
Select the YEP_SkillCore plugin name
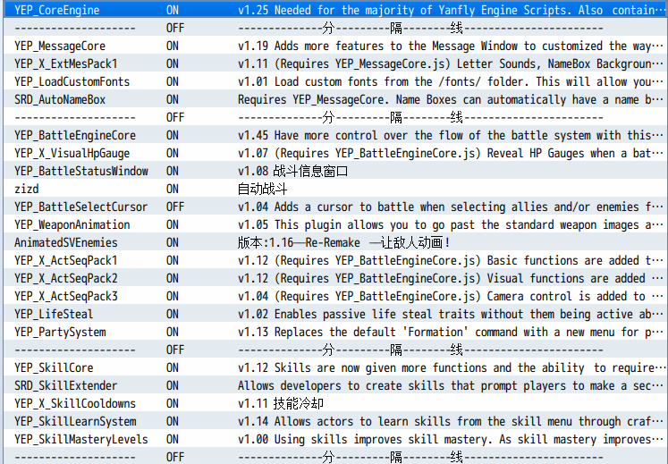54,367
